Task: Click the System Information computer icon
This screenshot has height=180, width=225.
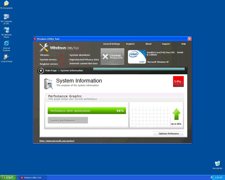Action: tap(48, 84)
